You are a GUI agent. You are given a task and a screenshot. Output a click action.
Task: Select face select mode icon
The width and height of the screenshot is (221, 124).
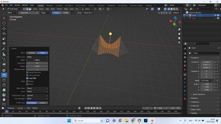[x=30, y=9]
